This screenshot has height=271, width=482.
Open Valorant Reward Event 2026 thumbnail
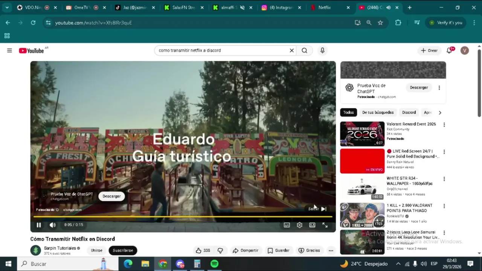(x=362, y=134)
